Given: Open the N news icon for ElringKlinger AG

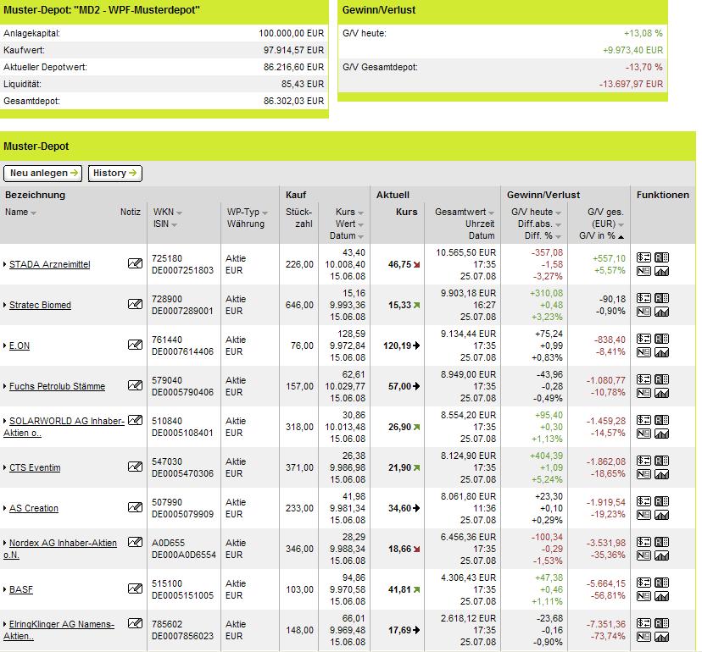Looking at the screenshot, I should [643, 637].
